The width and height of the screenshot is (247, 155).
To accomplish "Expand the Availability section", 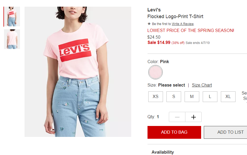I will tap(163, 152).
